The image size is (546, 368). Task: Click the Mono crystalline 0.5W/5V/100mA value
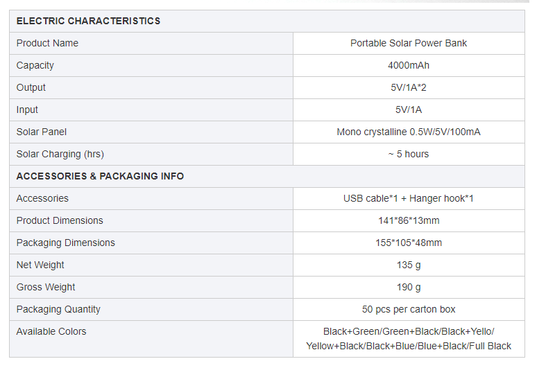point(409,132)
